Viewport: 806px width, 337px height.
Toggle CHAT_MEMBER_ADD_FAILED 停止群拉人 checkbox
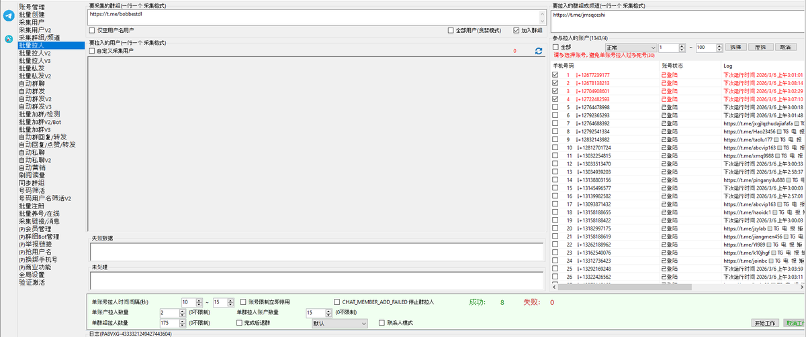337,302
